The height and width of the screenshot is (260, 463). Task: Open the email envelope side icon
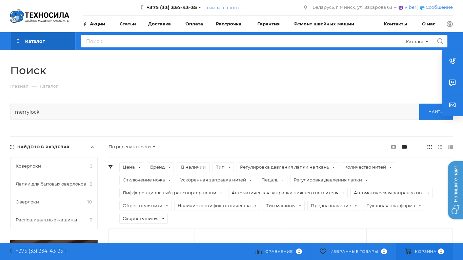(x=452, y=105)
